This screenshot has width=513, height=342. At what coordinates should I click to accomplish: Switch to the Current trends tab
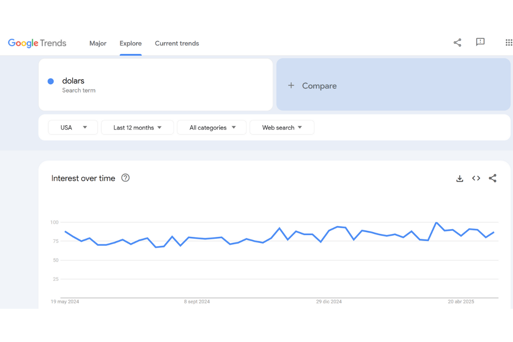pos(177,43)
